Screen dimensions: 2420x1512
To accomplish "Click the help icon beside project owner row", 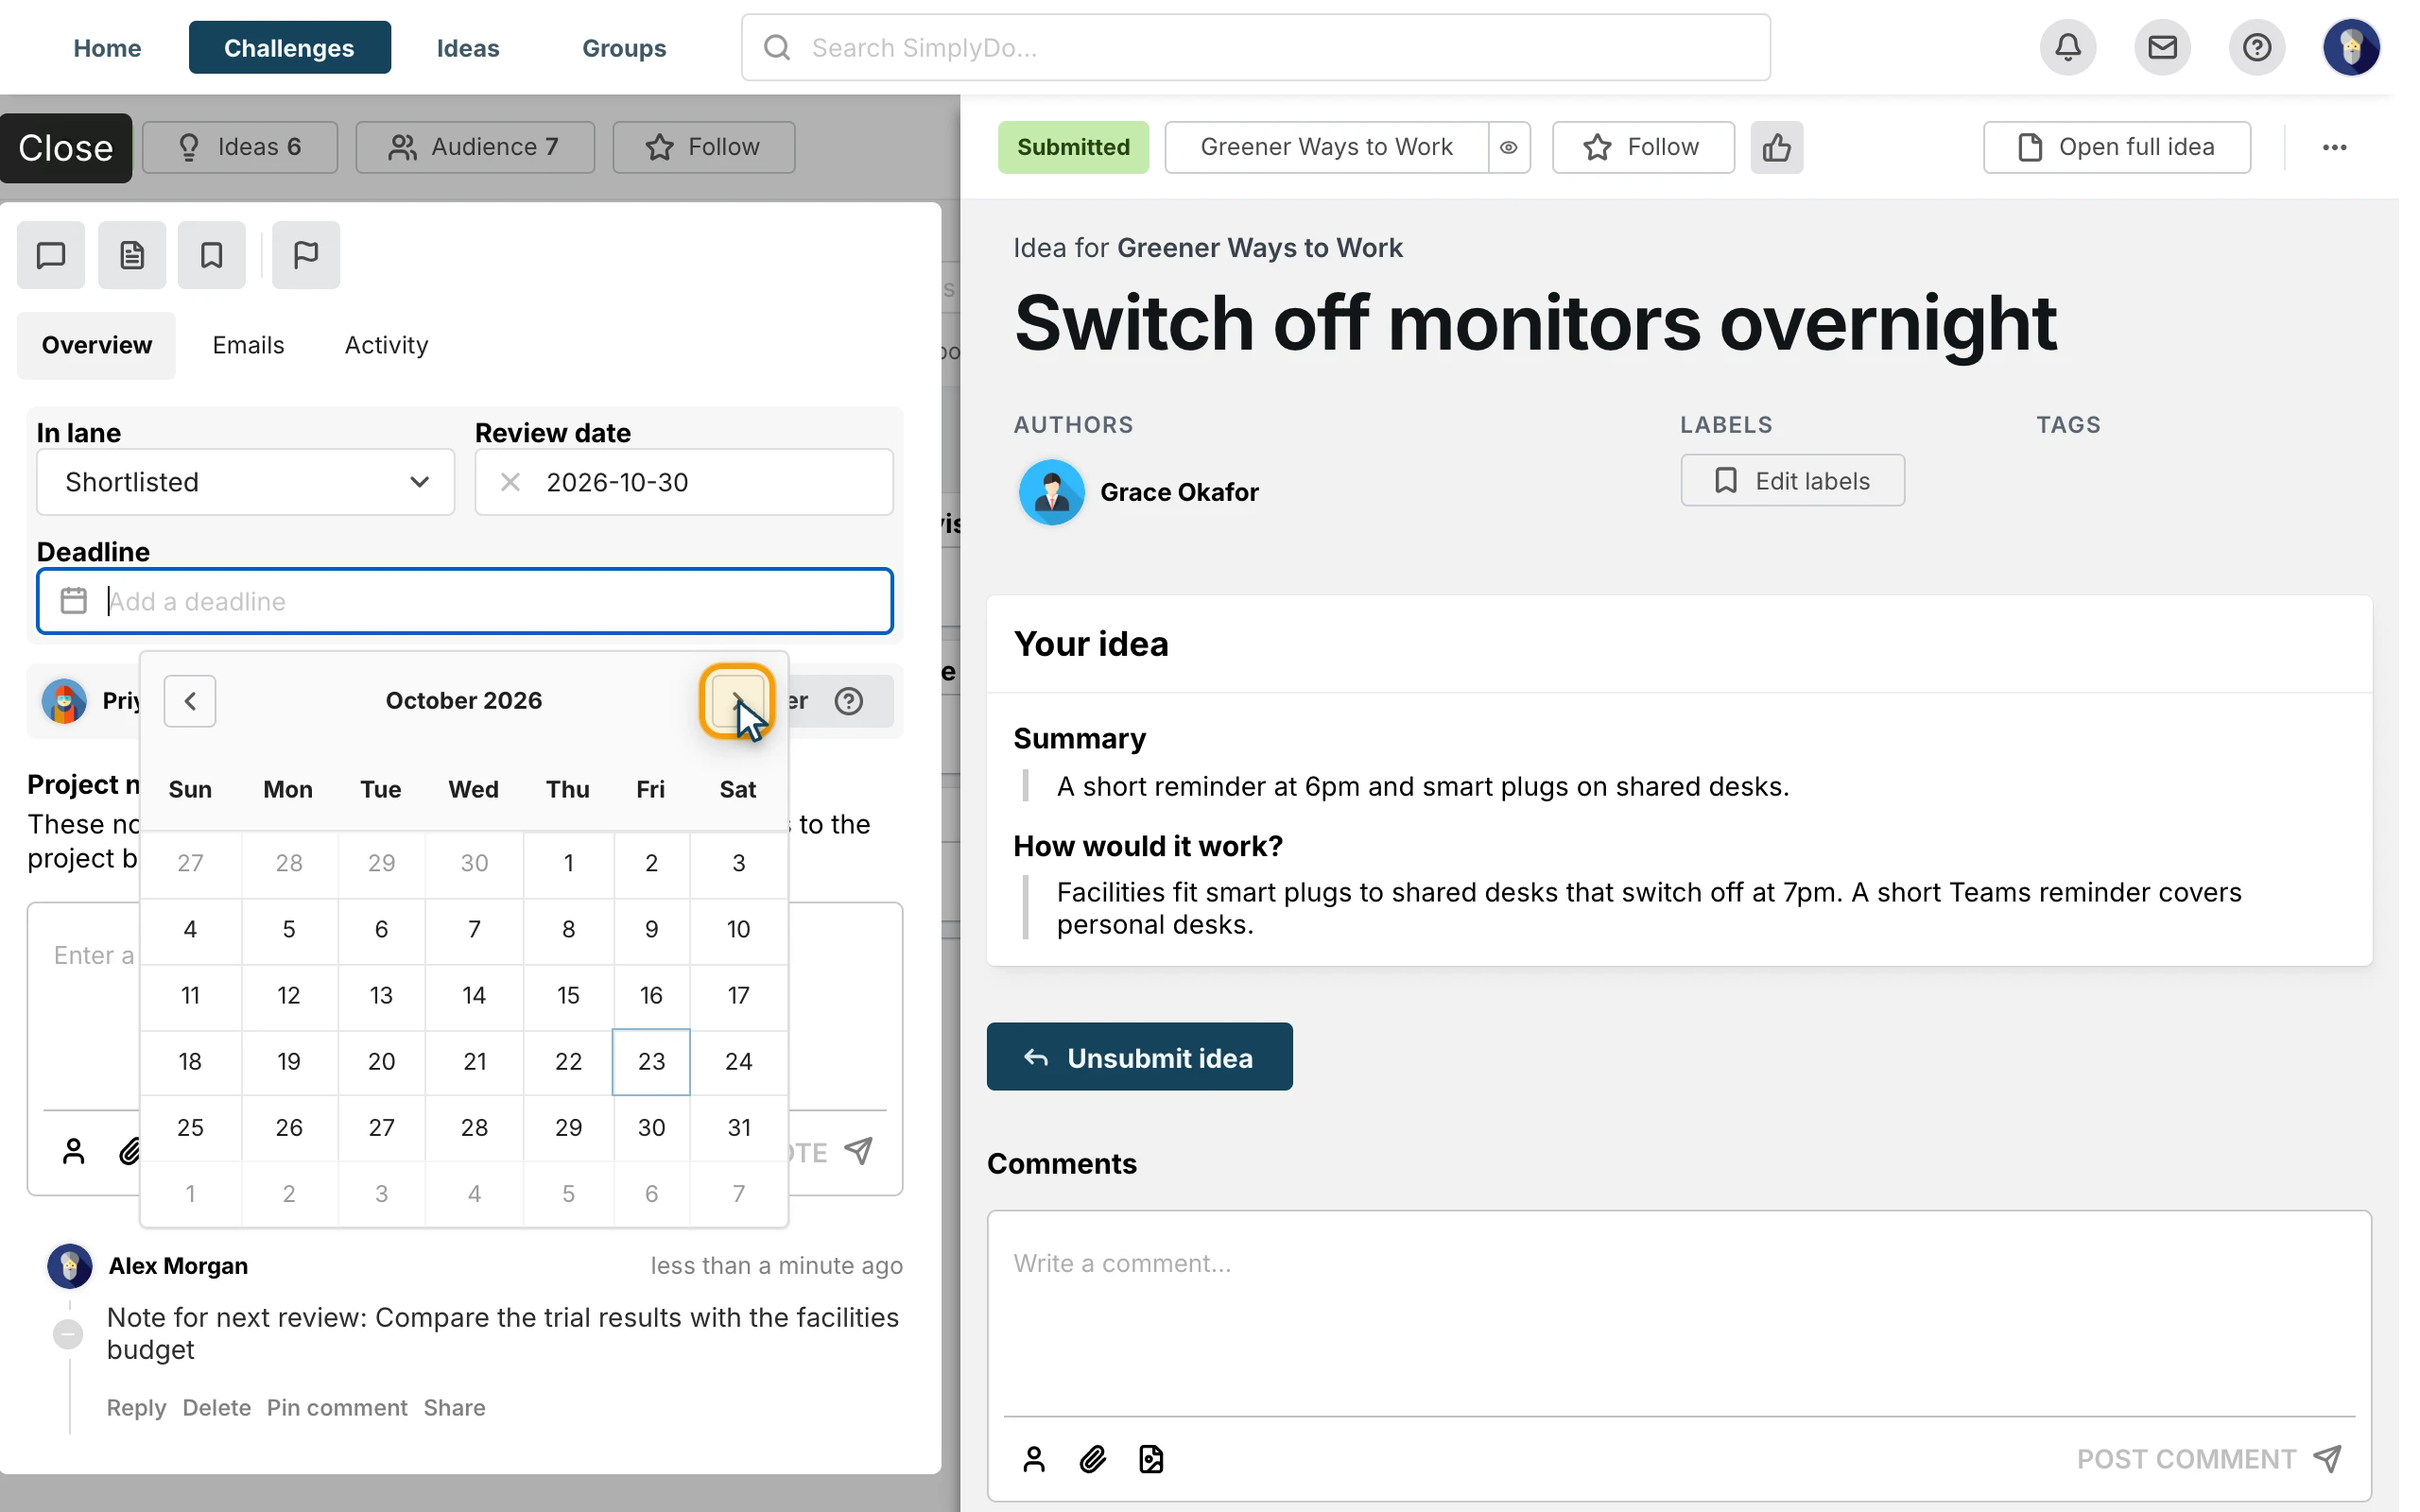I will [849, 701].
